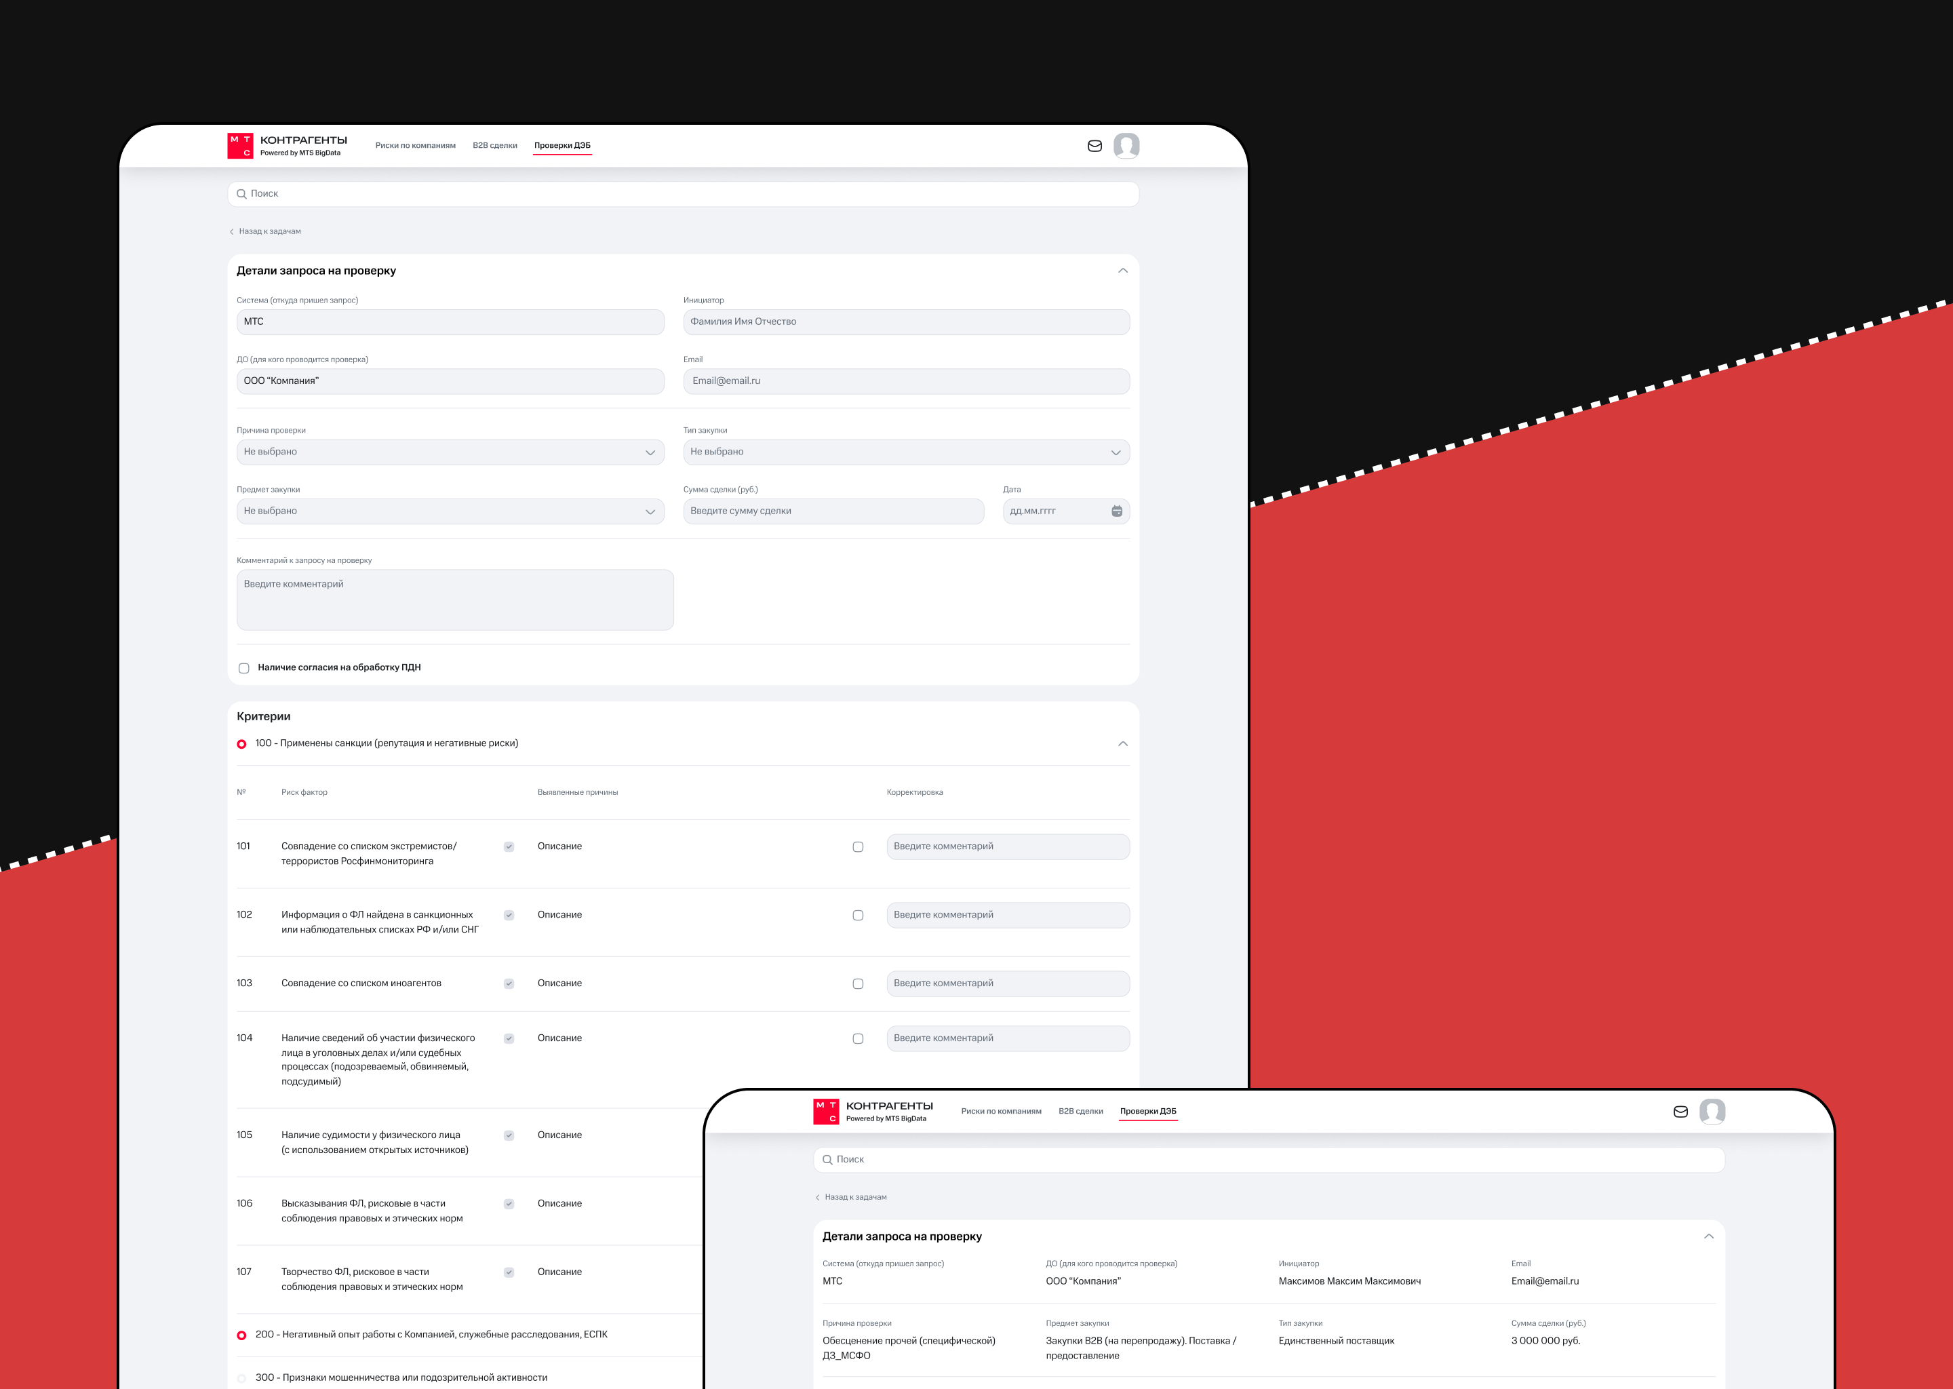Viewport: 1953px width, 1389px height.
Task: Open the B2B сделки tab
Action: point(495,145)
